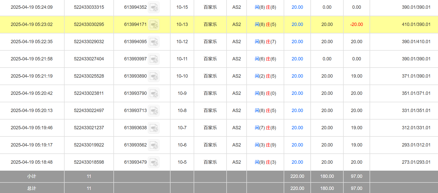Click video replay icon beside 613994171
The width and height of the screenshot is (438, 193).
(154, 25)
